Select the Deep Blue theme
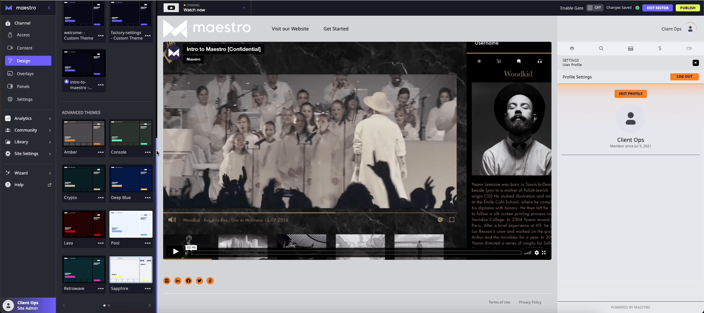This screenshot has height=313, width=704. click(131, 179)
